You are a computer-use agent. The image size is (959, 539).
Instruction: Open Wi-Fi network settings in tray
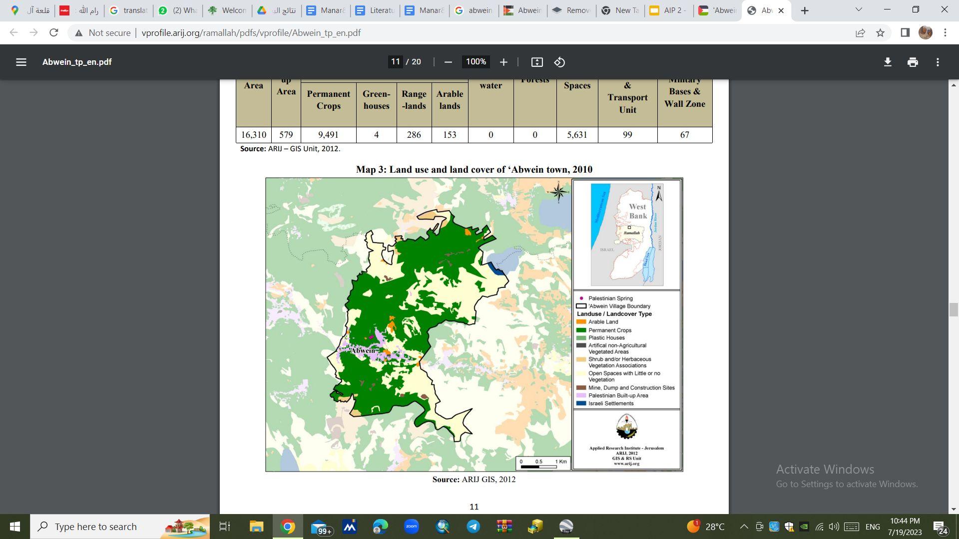point(819,527)
